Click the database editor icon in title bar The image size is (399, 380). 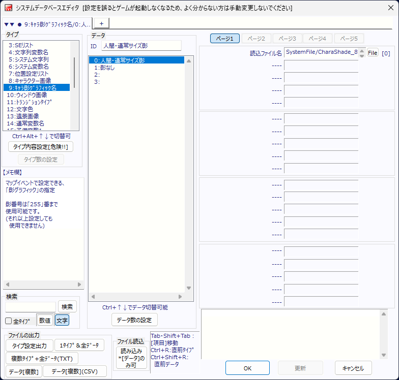8,8
